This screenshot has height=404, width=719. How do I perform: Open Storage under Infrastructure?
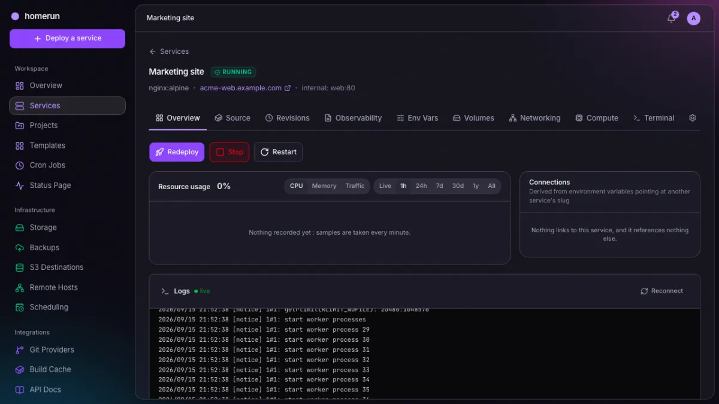click(67, 227)
